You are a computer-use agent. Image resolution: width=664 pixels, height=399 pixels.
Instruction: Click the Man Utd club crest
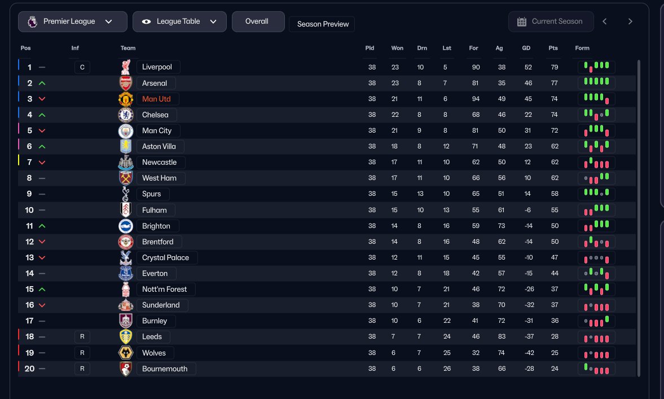[126, 99]
